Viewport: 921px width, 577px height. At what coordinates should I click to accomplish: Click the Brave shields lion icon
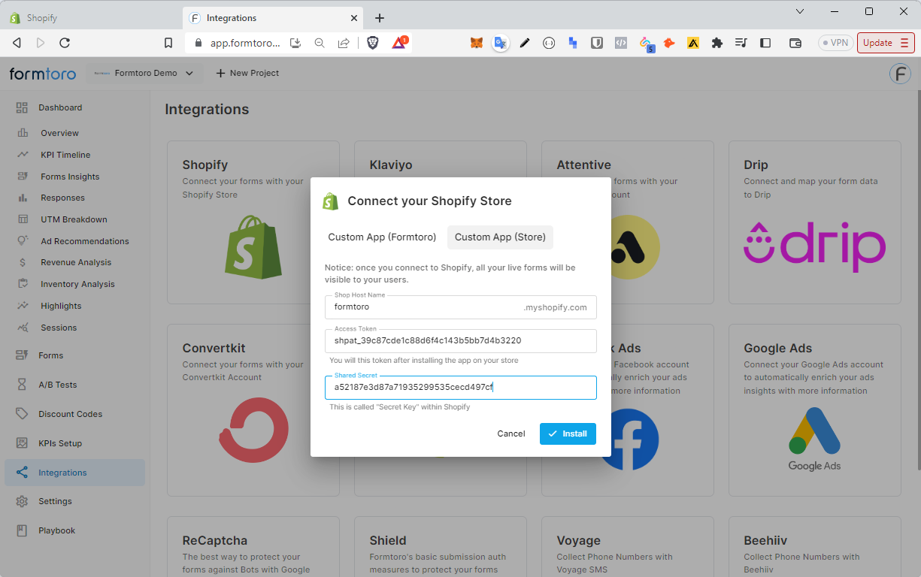click(373, 43)
